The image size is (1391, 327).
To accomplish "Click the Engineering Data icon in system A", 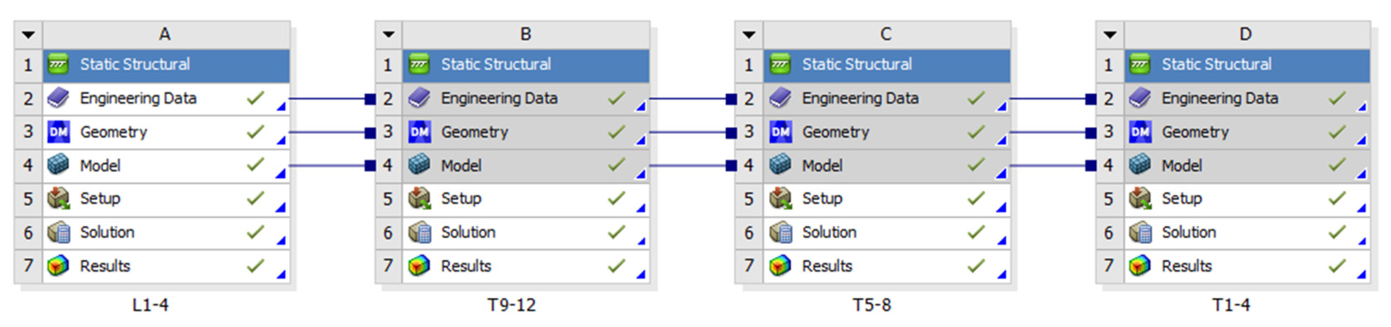I will pos(58,98).
